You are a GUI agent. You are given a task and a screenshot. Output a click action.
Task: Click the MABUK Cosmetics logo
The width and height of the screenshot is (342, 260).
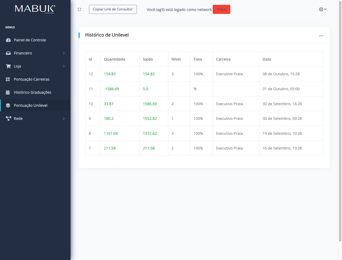(35, 9)
